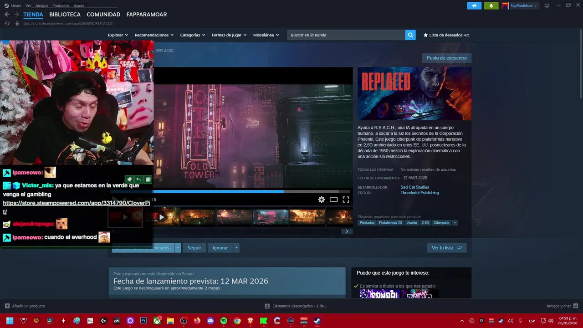Image resolution: width=583 pixels, height=328 pixels.
Task: Switch to the COMUNIDAD tab
Action: coord(103,15)
